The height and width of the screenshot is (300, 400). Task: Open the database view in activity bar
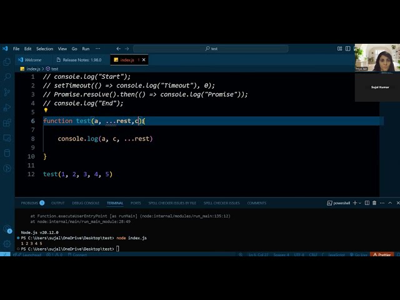click(7, 153)
